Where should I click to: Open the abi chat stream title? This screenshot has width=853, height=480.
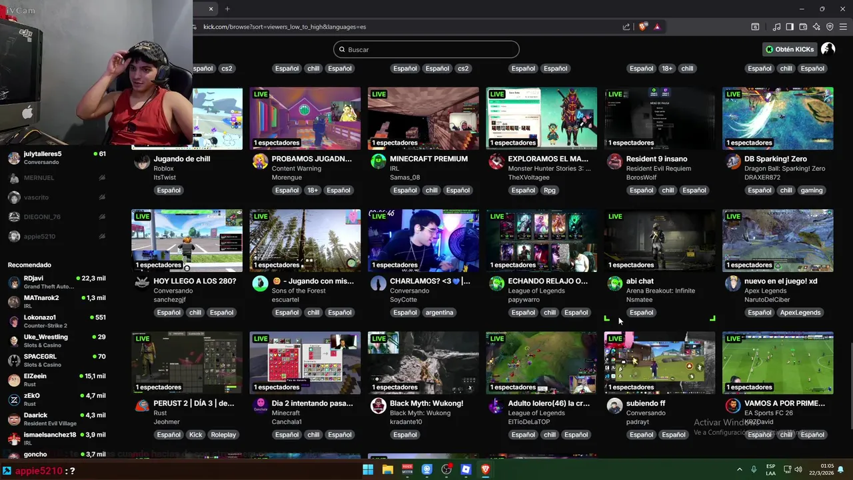coord(640,281)
